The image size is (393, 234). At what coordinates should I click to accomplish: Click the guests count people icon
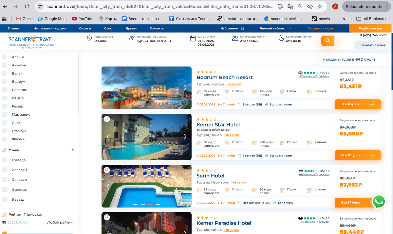(235, 39)
